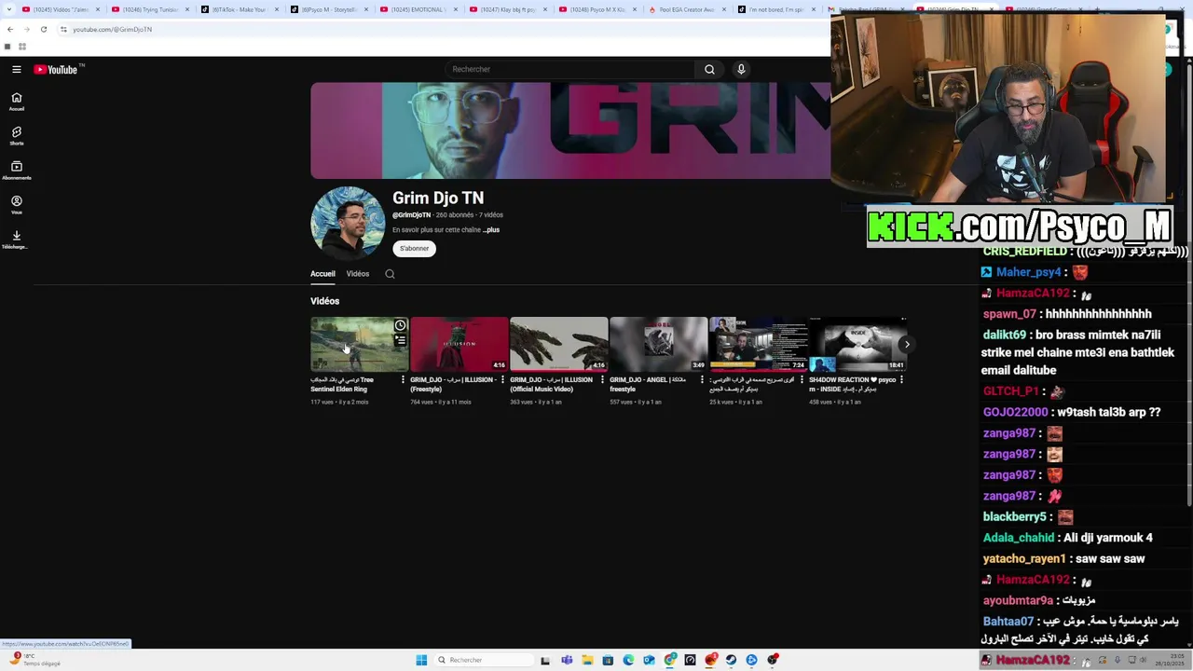Play the 7:24 stream reaction thumbnail

pyautogui.click(x=759, y=344)
